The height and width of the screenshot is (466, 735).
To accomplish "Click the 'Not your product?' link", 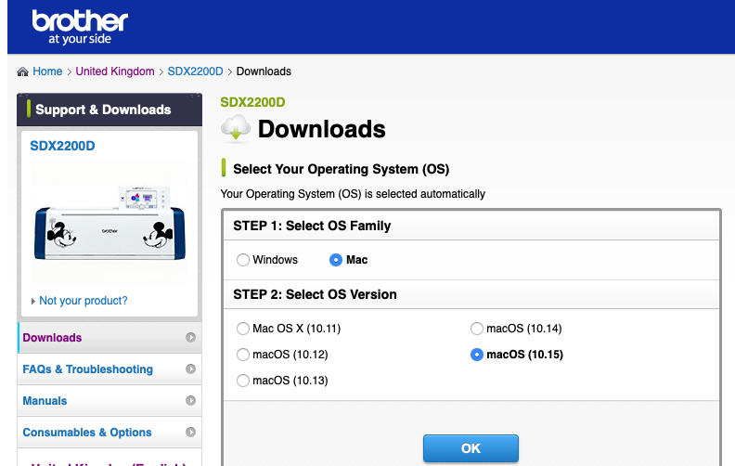I will click(x=83, y=301).
